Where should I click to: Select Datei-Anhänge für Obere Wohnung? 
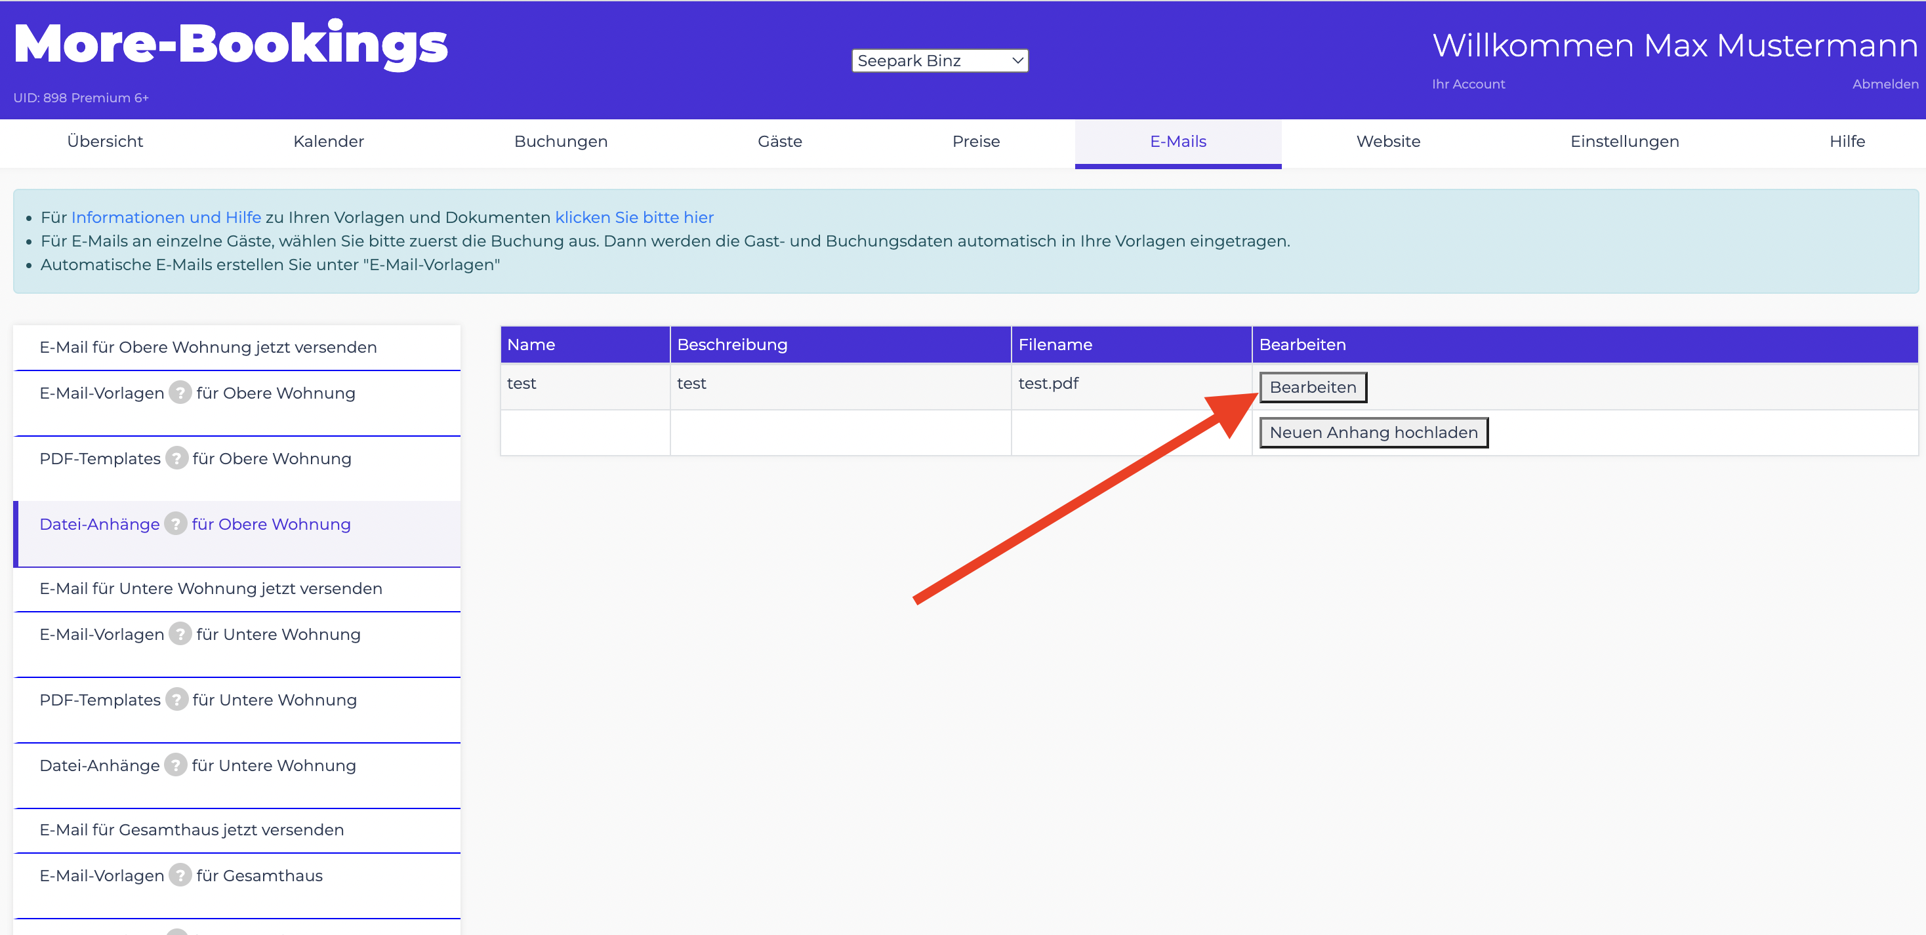click(237, 534)
